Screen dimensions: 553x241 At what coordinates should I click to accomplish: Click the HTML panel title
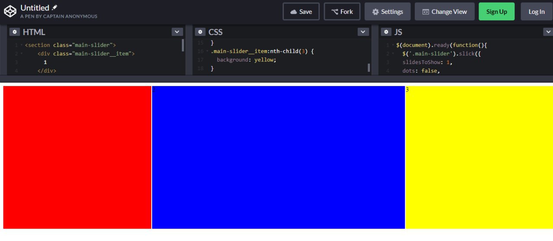click(x=34, y=32)
